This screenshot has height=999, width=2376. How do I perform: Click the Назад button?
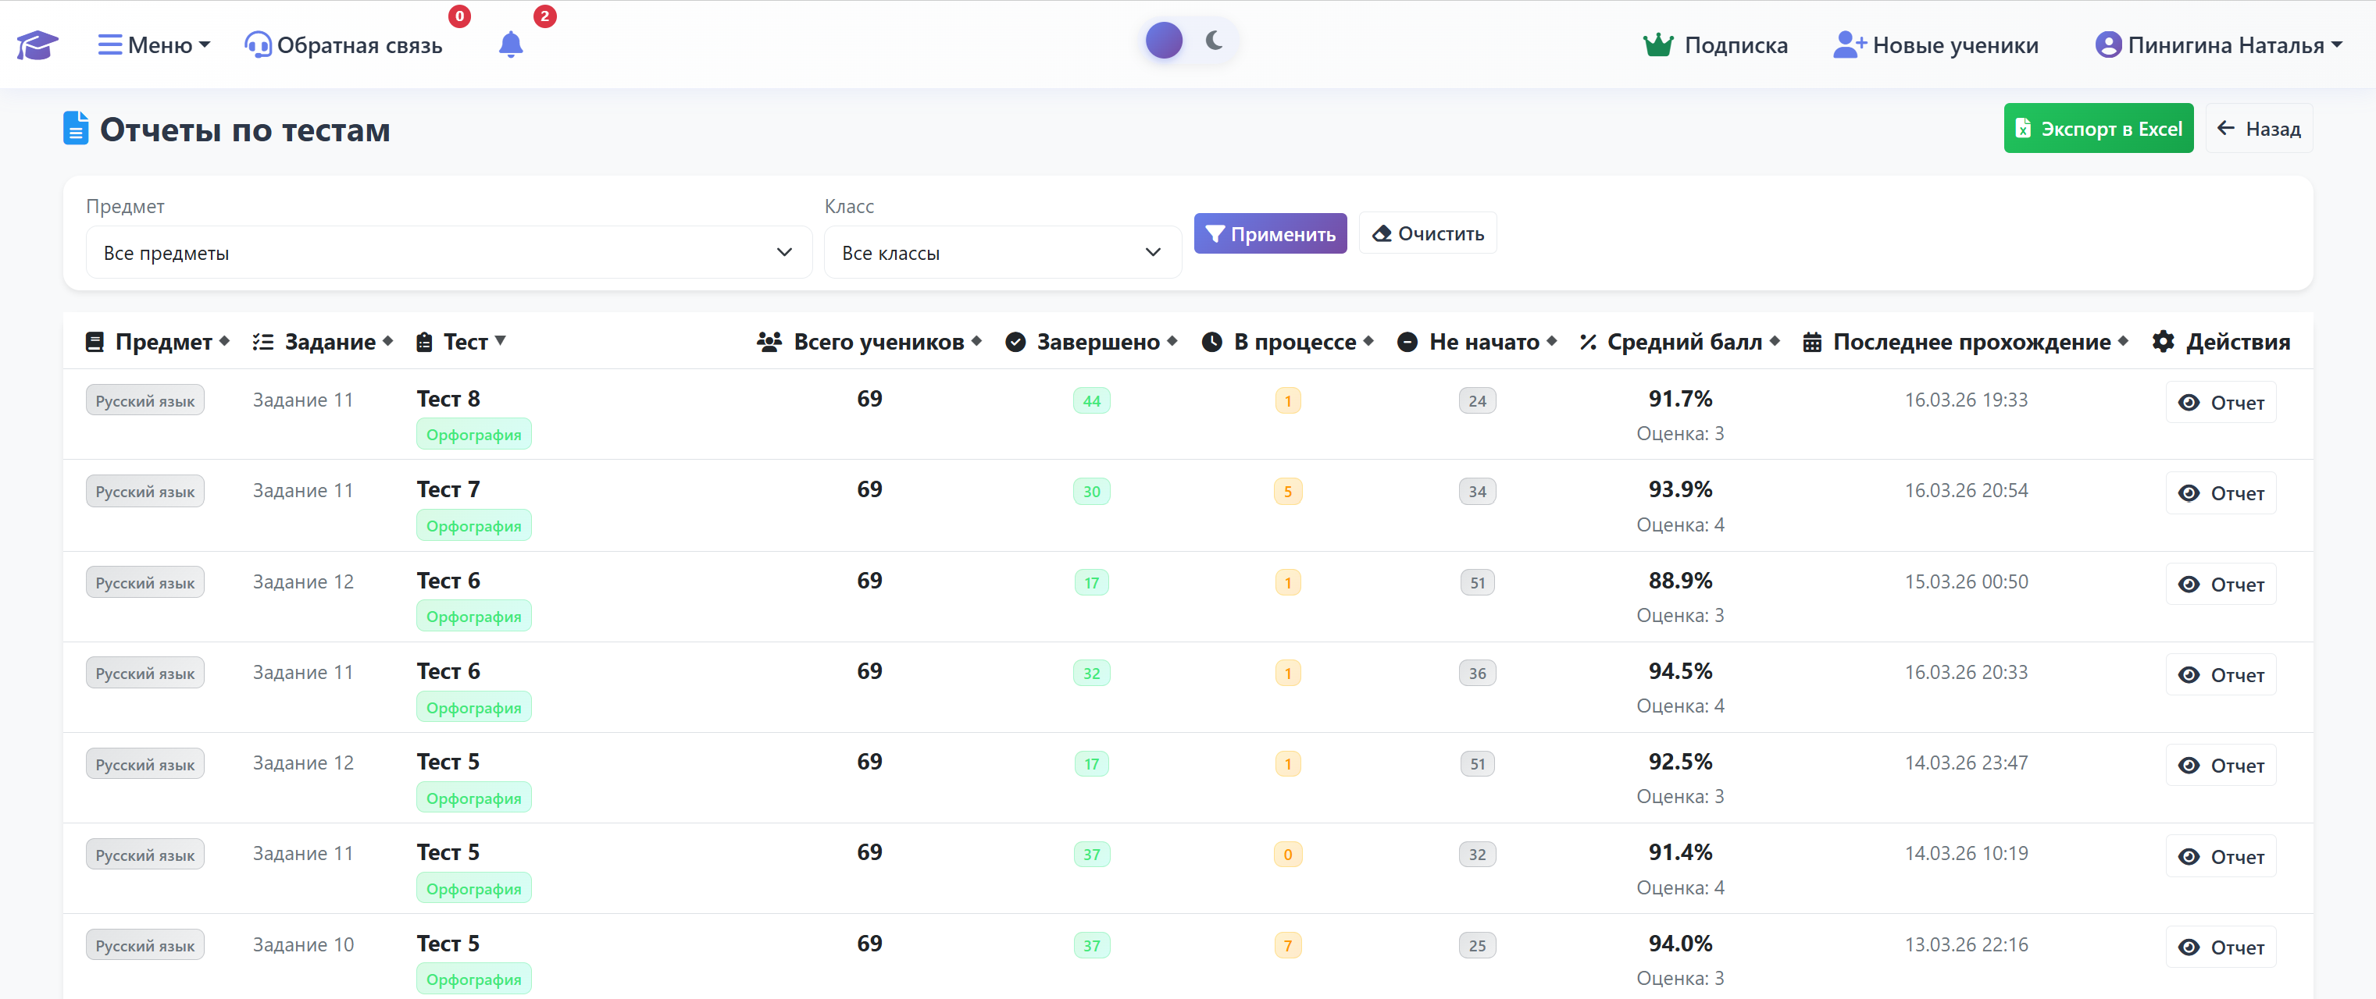[x=2258, y=128]
